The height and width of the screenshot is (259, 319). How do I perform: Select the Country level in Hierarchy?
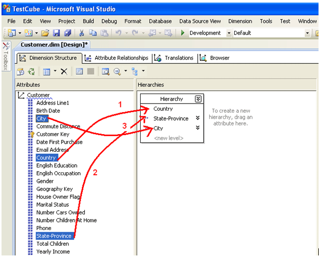163,109
